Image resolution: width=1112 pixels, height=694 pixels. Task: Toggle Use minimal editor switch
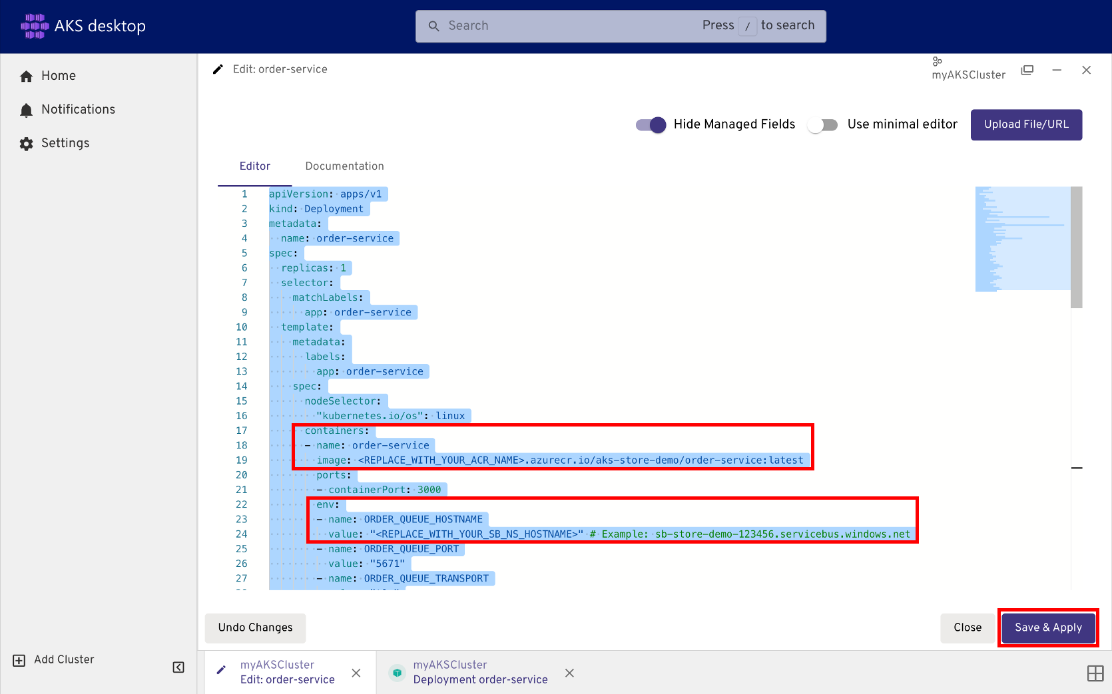pos(823,124)
